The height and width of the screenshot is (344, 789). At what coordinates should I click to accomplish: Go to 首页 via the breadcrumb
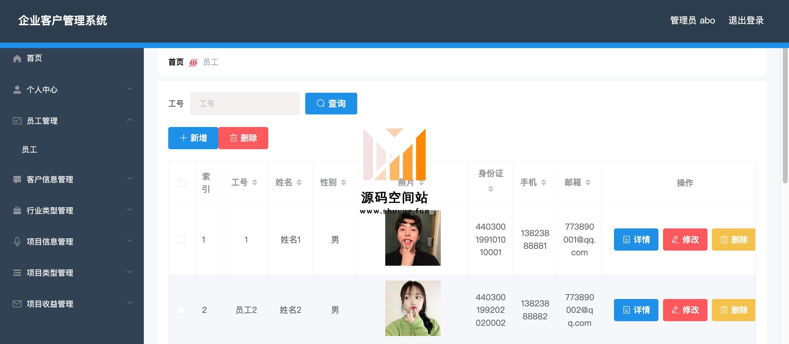(x=176, y=62)
